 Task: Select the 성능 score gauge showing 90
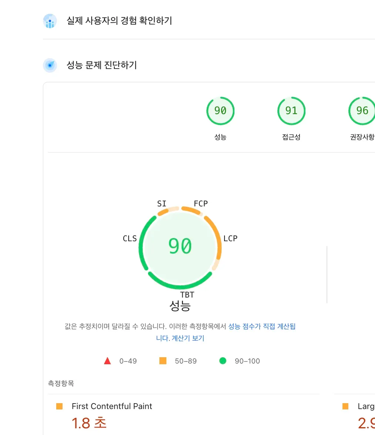(220, 110)
